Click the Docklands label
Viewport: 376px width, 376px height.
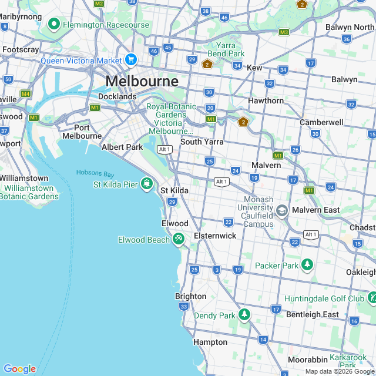coord(117,96)
